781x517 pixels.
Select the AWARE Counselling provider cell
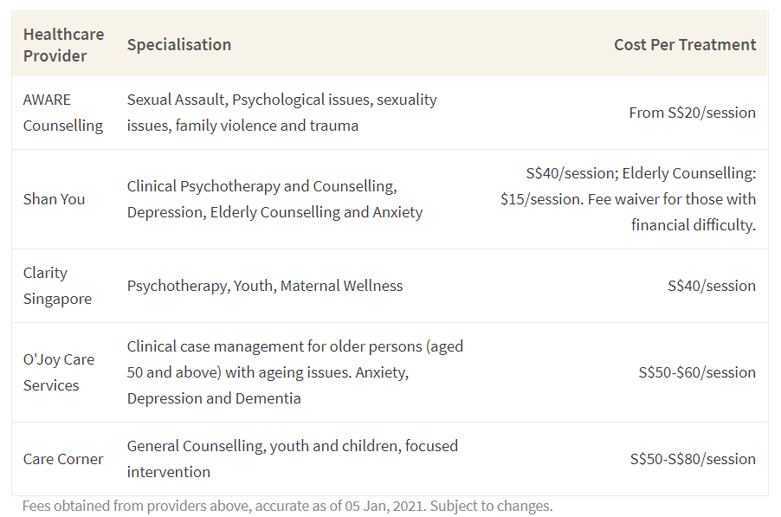coord(62,113)
